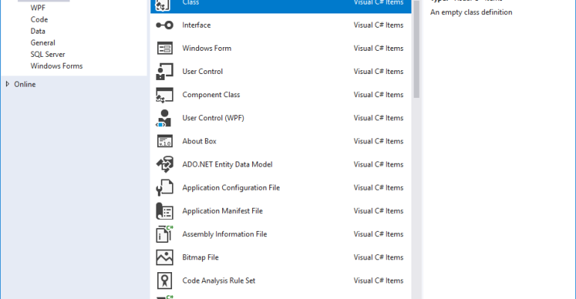Select the Online tree label
The height and width of the screenshot is (299, 576).
25,84
